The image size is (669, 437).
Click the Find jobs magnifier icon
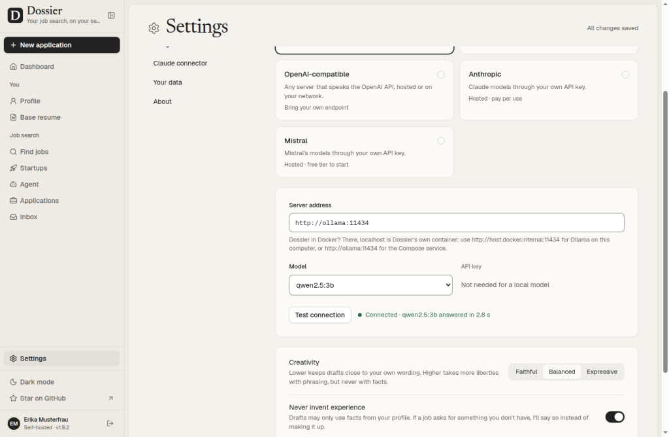coord(13,152)
